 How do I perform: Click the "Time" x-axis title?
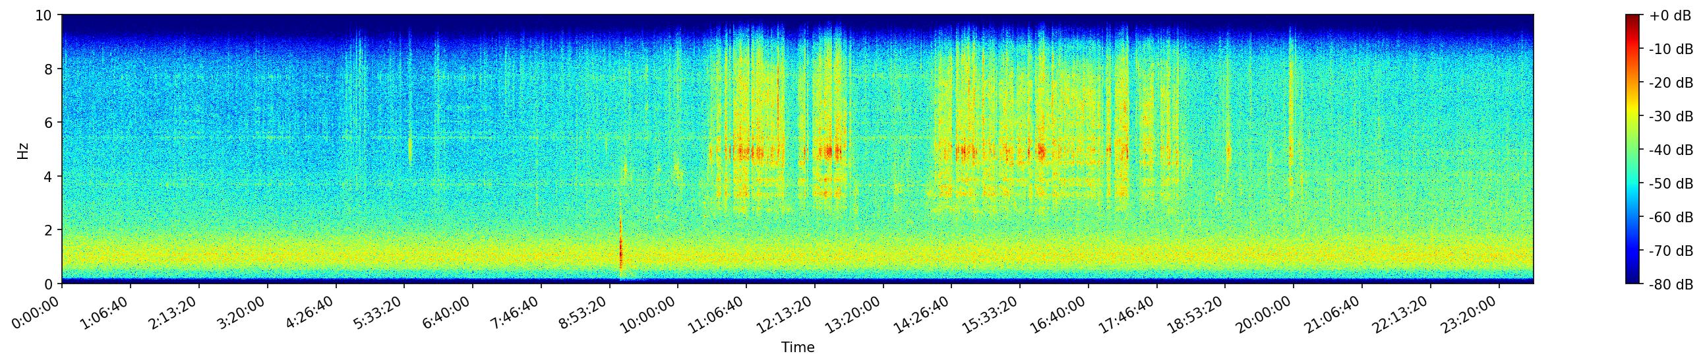point(797,348)
